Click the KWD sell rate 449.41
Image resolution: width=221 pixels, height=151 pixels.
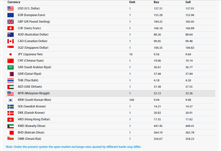(x=190, y=126)
